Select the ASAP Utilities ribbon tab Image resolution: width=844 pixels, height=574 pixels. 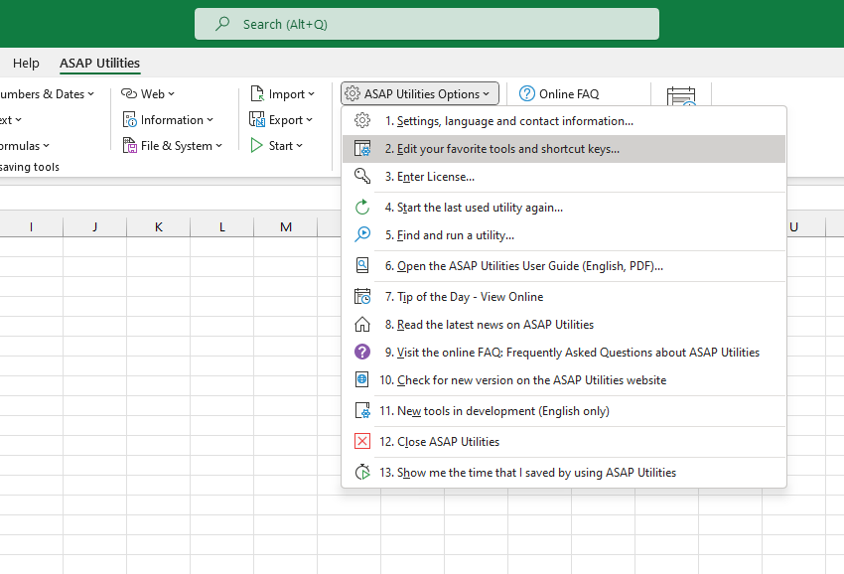(99, 63)
